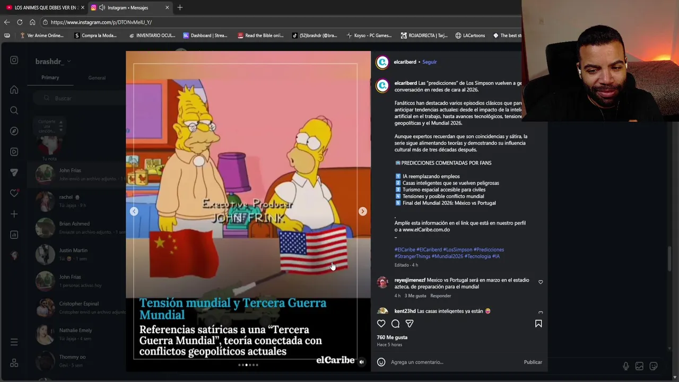Like reyesjimenezf's comment heart
This screenshot has width=679, height=382.
tap(541, 282)
